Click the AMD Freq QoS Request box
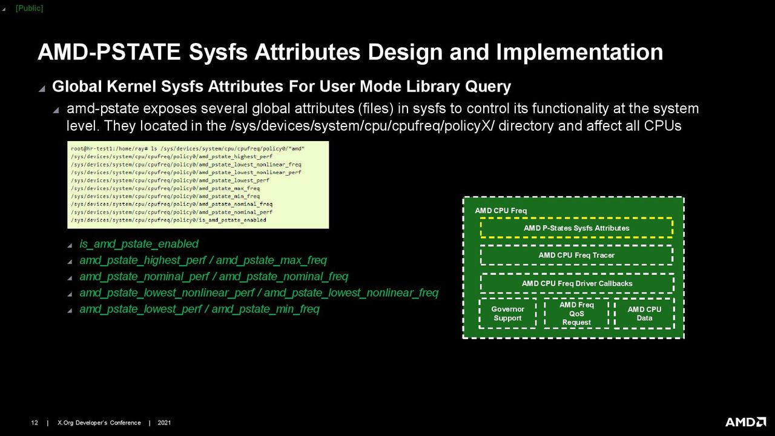This screenshot has width=775, height=436. coord(576,313)
